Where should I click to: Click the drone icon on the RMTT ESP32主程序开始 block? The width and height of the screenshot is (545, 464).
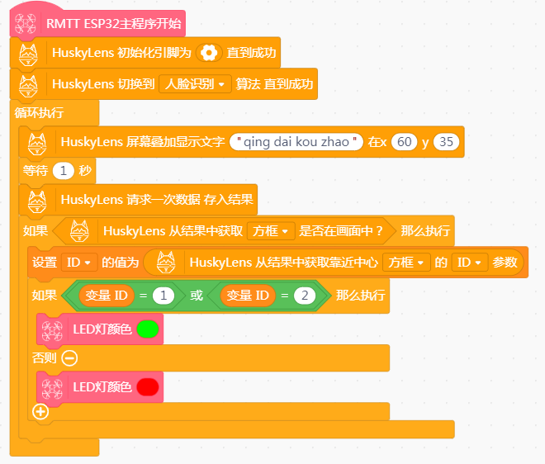tap(26, 24)
